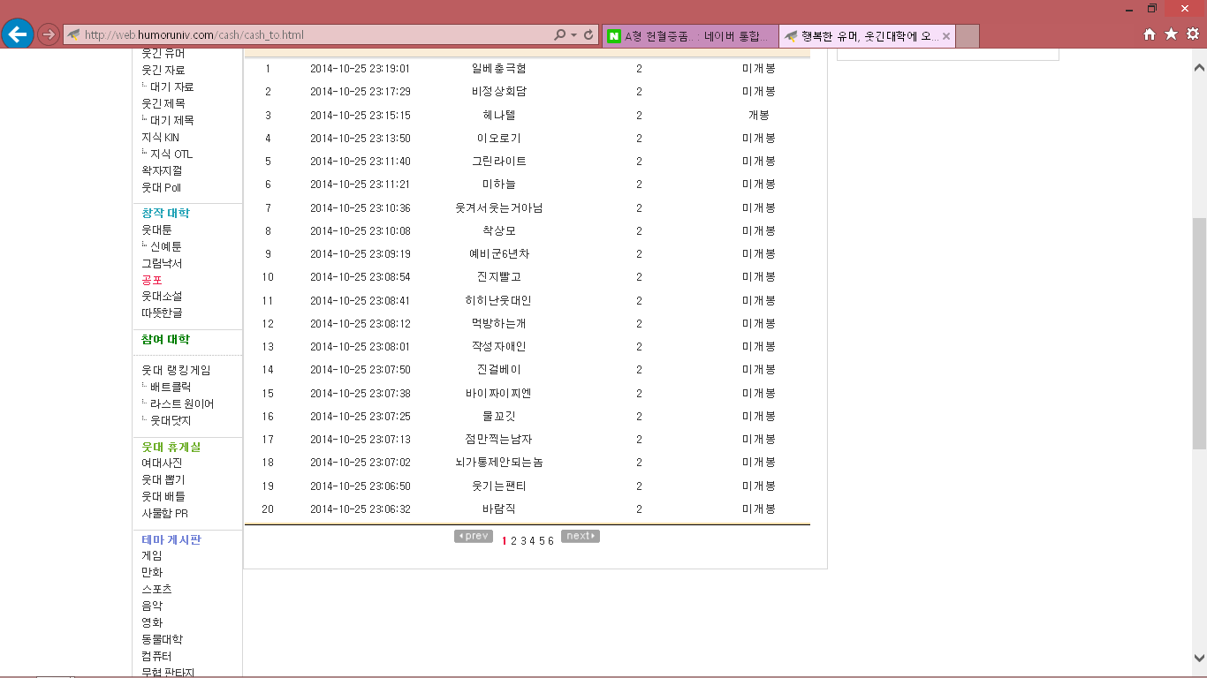Screen dimensions: 1207x678
Task: Close the active 행복한 유머 tab
Action: click(946, 36)
